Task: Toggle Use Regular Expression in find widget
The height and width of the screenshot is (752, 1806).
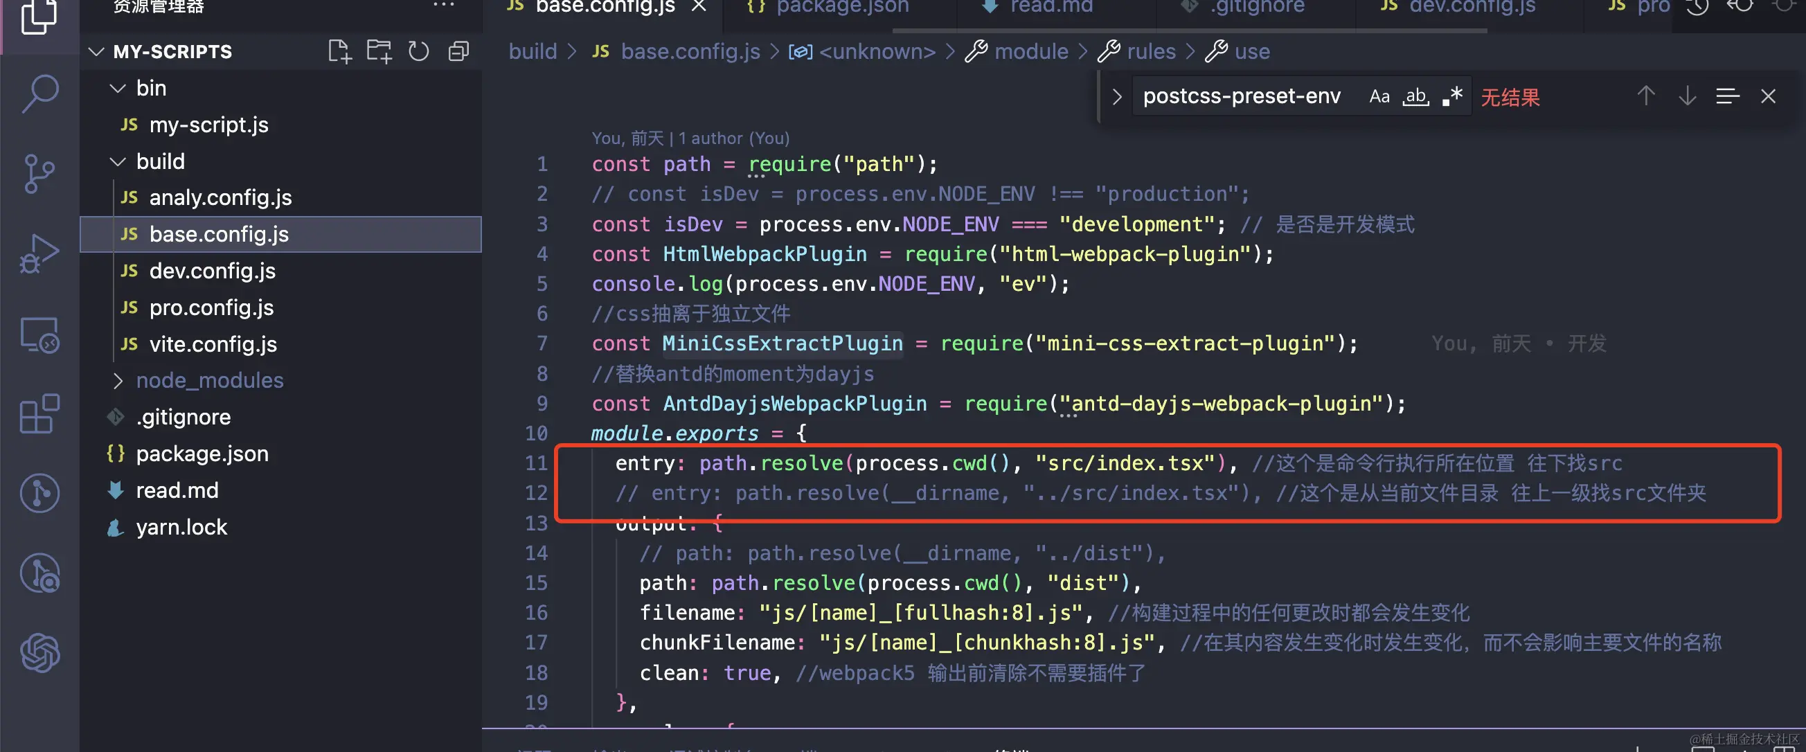Action: (x=1452, y=97)
